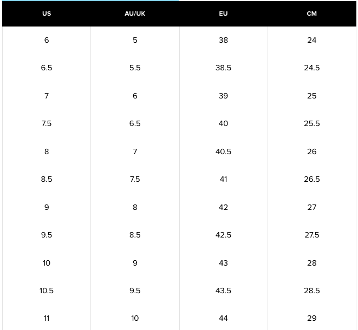This screenshot has height=330, width=358.
Task: Click US size 10.5 cell
Action: [47, 291]
